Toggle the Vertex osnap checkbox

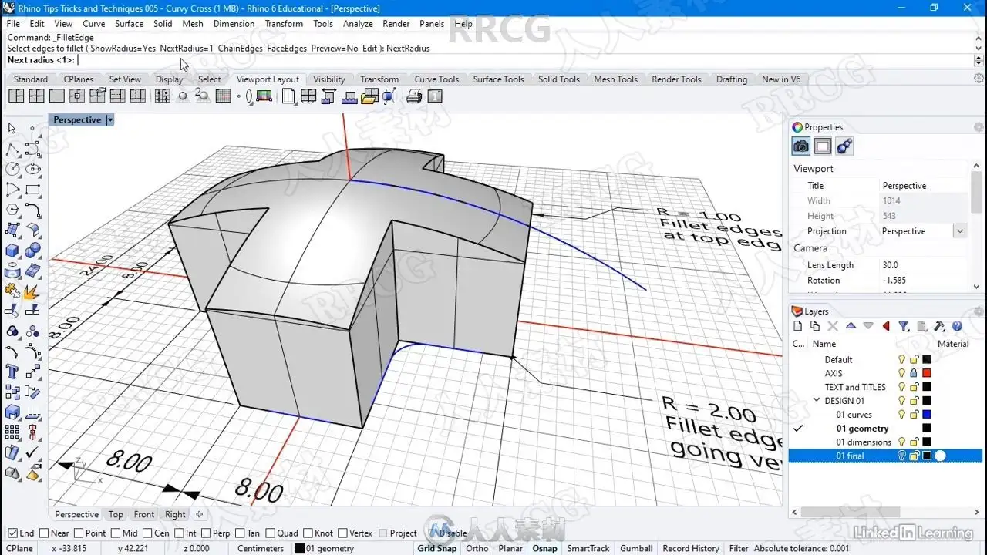coord(342,533)
